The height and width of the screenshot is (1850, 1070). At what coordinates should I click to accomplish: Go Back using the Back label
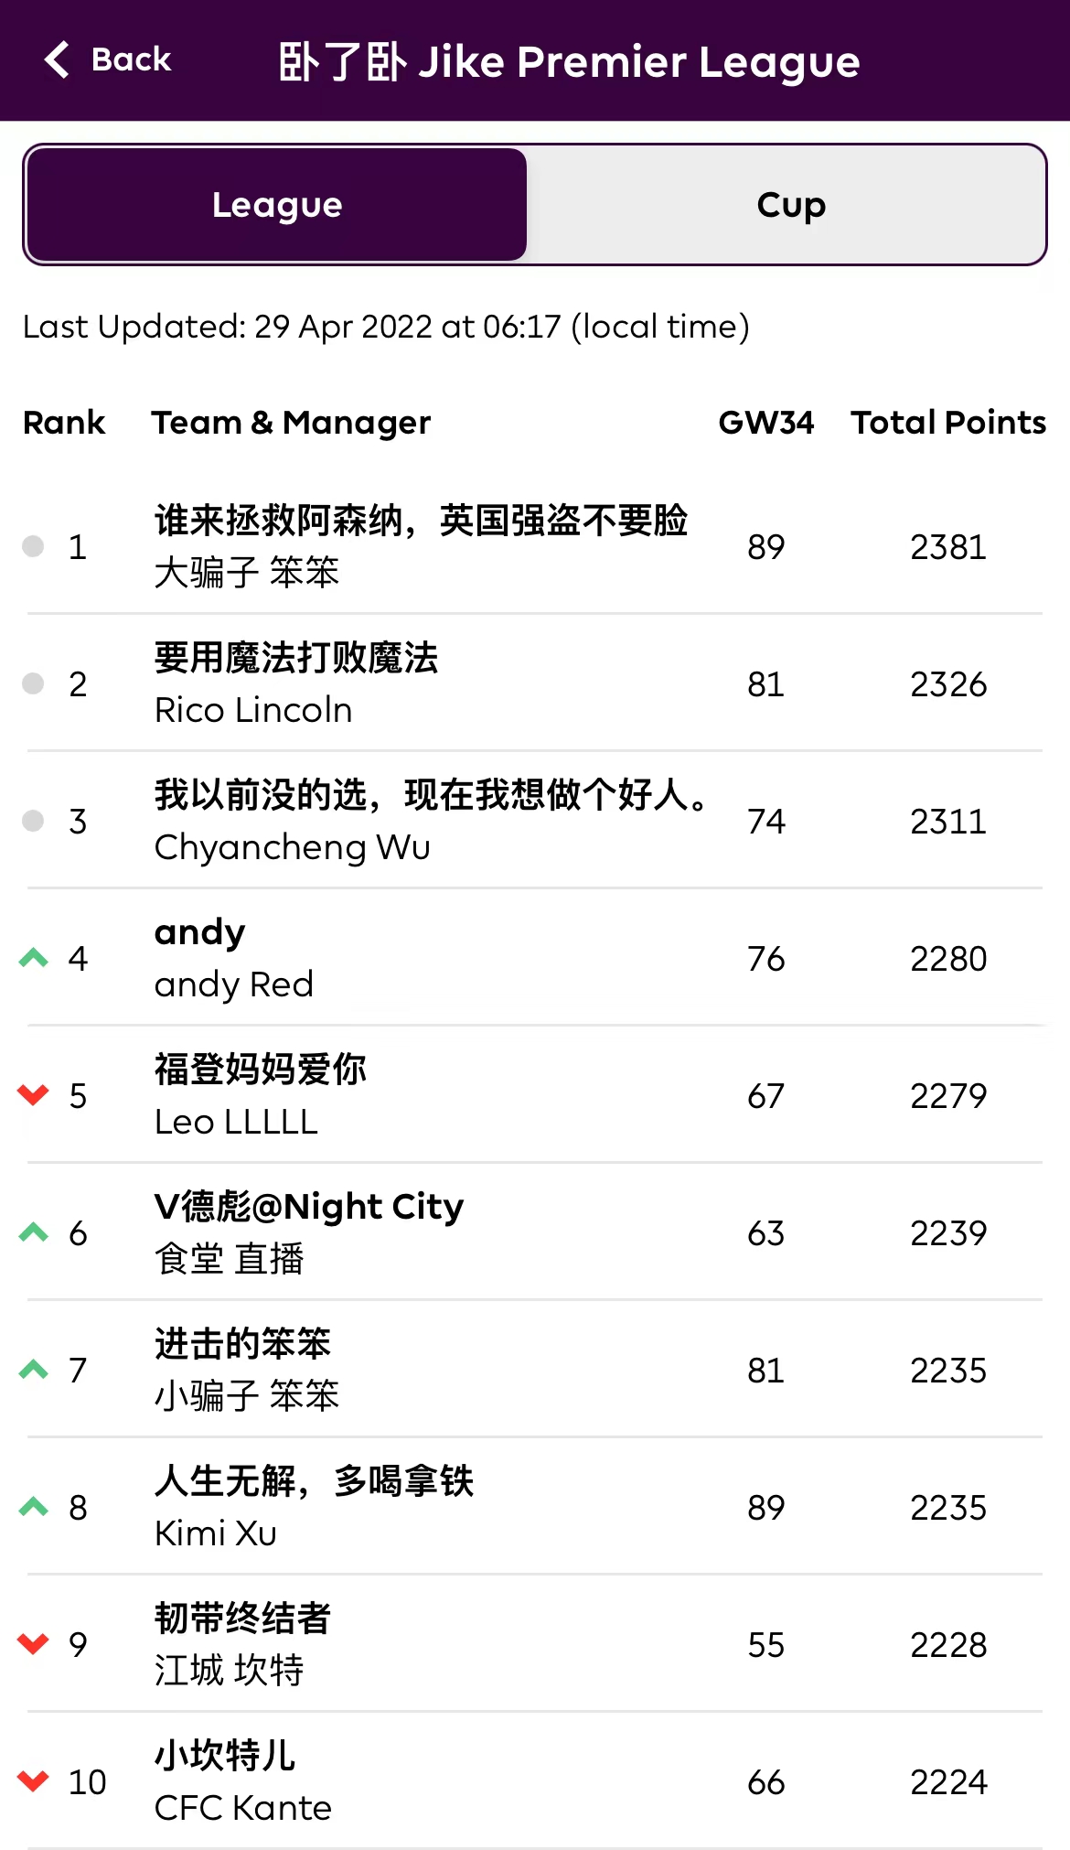tap(131, 60)
